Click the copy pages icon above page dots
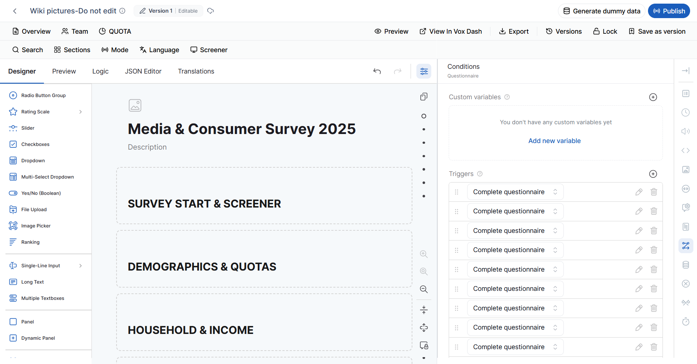This screenshot has height=364, width=697. click(424, 97)
